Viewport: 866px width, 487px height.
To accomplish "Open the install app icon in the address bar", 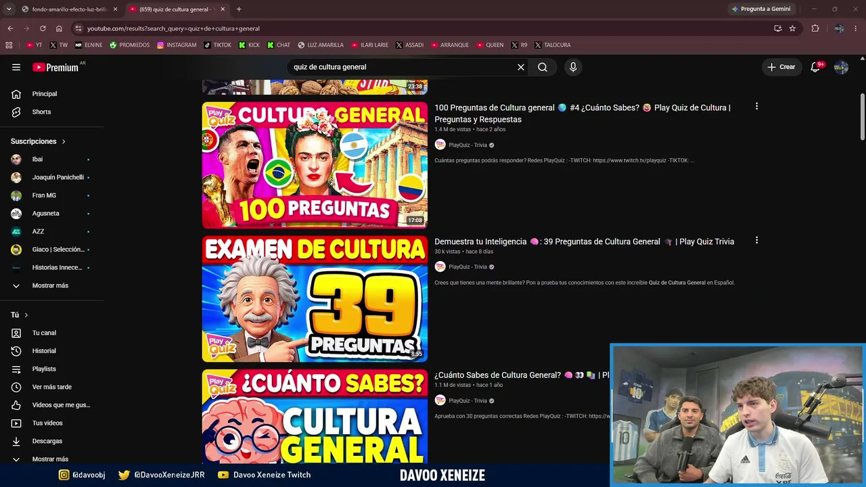I will tap(778, 28).
